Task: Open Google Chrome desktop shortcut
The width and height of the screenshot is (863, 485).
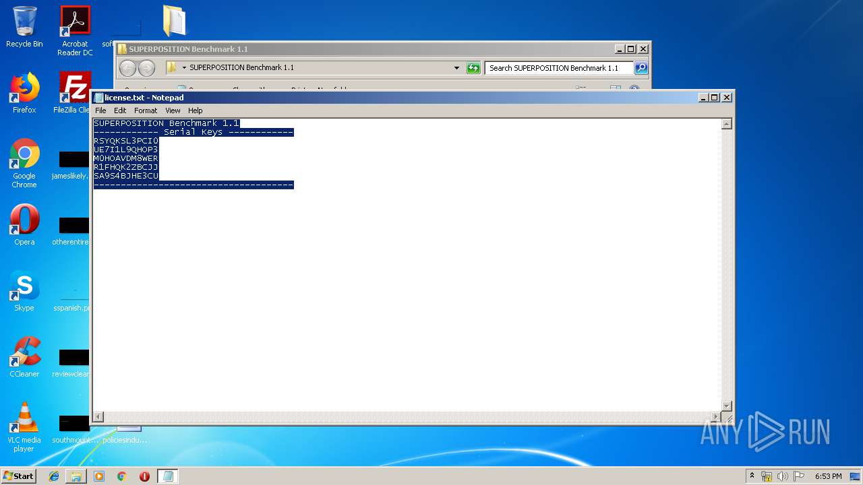Action: tap(24, 163)
